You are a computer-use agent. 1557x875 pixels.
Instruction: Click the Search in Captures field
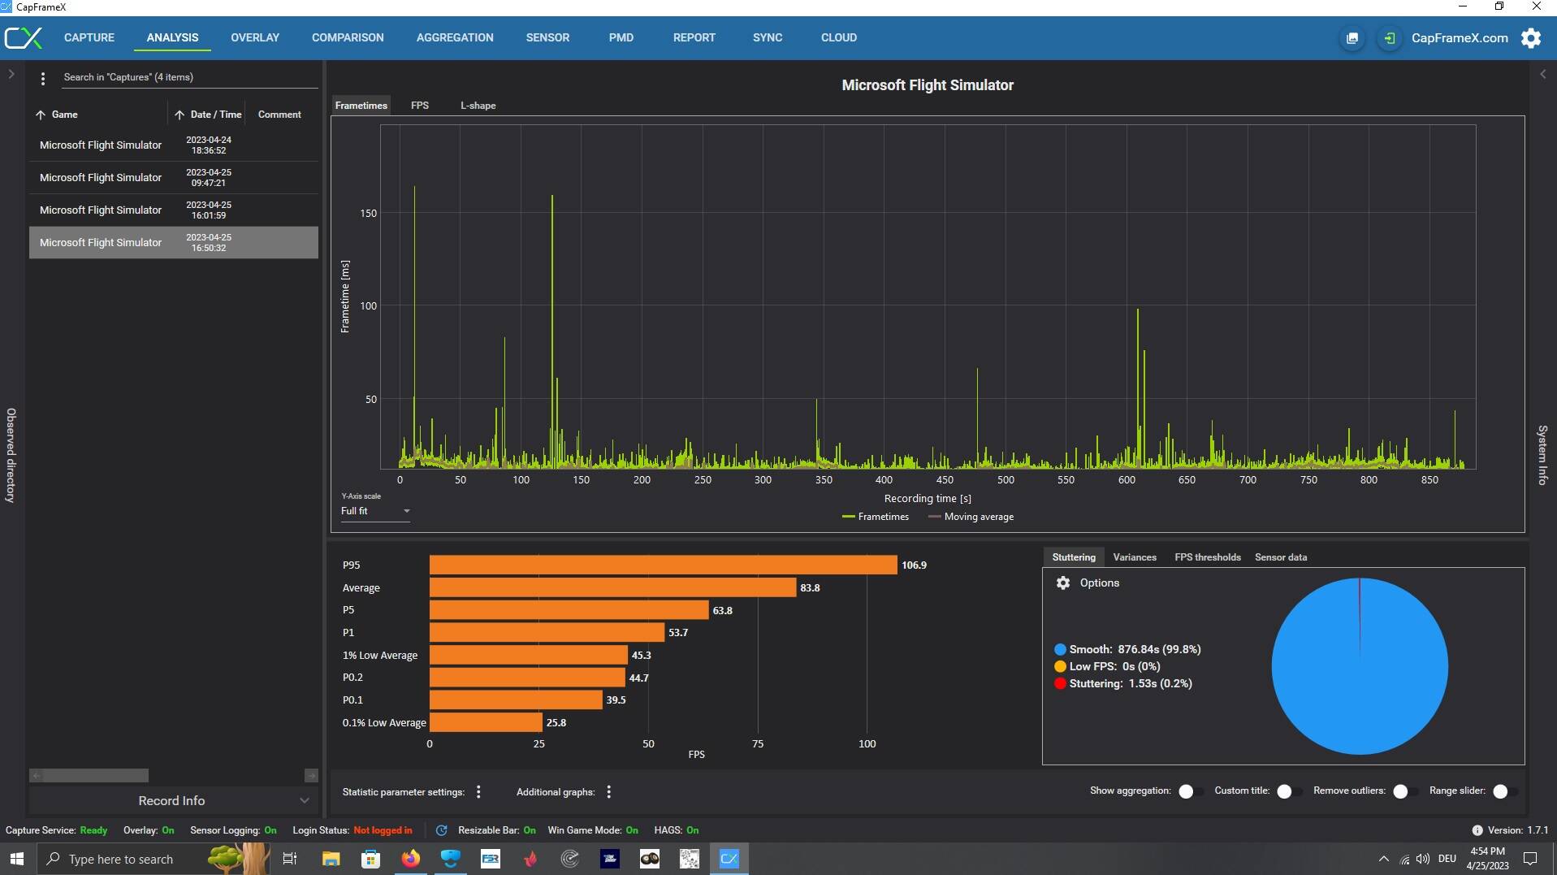pos(190,78)
